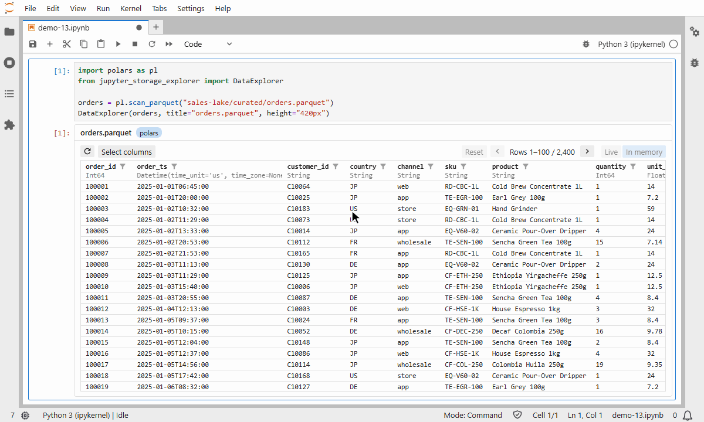Image resolution: width=704 pixels, height=422 pixels.
Task: Switch explorer to Live mode
Action: 611,152
